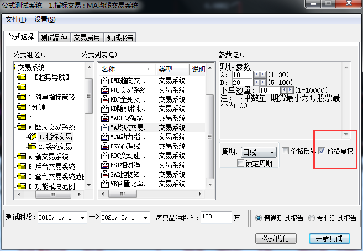Screen dimensions: 363x251
Task: Click the 下单数量 value field
Action: (x=270, y=90)
